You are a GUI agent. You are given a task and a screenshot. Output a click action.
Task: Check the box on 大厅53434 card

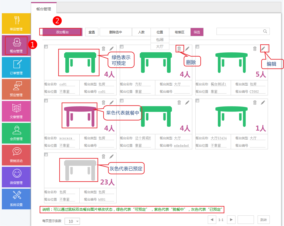(x=198, y=101)
